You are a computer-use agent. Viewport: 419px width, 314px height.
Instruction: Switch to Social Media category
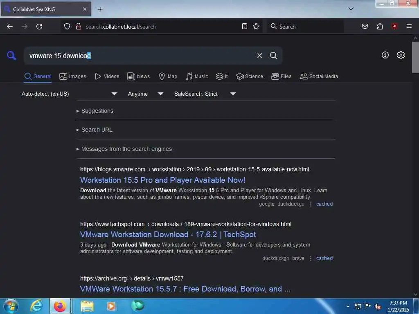(319, 76)
